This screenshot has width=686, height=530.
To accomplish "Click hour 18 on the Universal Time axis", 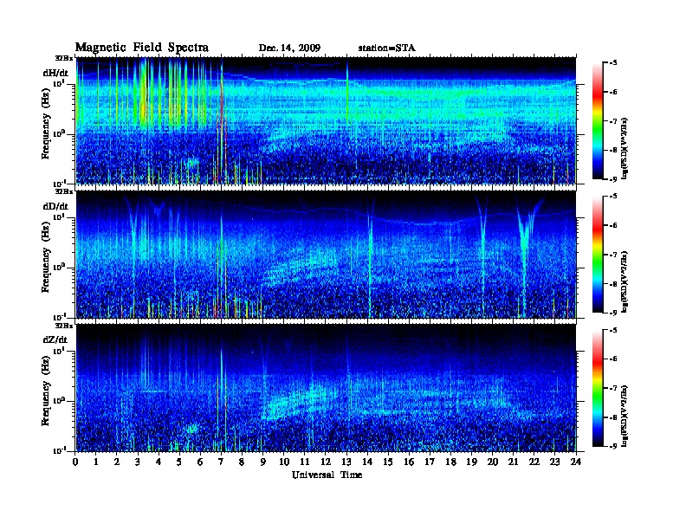I will click(x=450, y=462).
